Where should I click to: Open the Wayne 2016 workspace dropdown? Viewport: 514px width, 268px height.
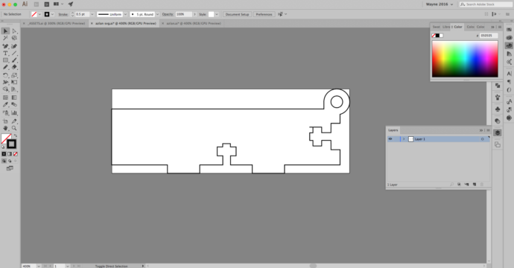click(440, 4)
